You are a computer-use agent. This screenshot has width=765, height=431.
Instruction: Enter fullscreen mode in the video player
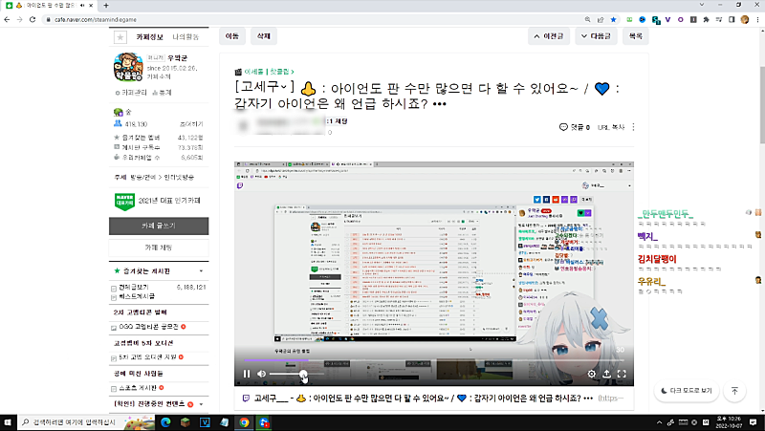(x=622, y=374)
